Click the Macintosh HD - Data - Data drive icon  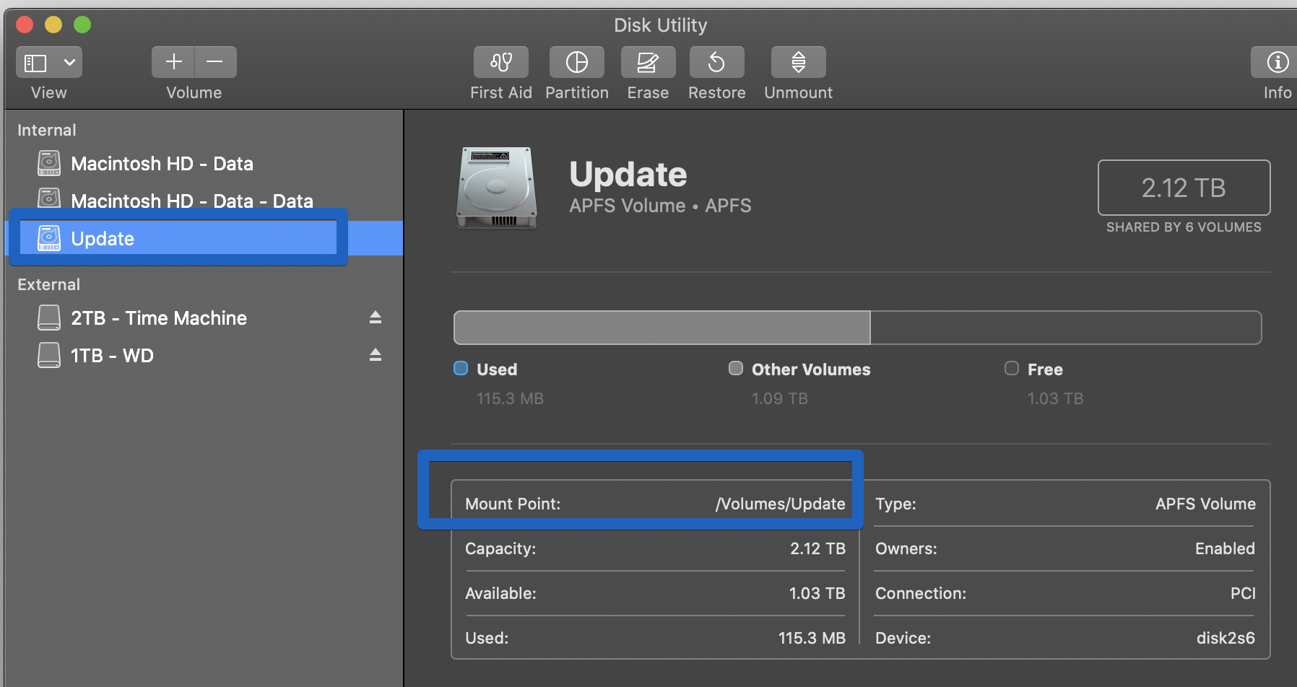(49, 198)
